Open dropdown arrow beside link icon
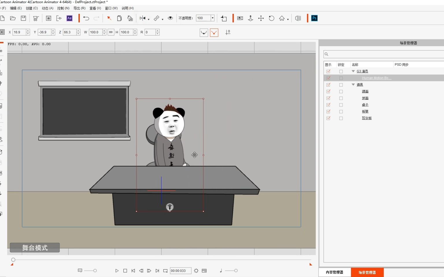The width and height of the screenshot is (444, 277). pos(162,19)
